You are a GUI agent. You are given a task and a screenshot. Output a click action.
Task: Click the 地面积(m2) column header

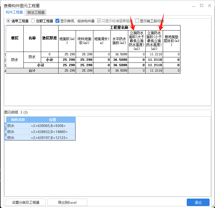click(67, 41)
